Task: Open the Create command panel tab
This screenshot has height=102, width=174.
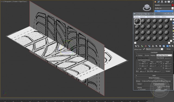Action: (155, 2)
